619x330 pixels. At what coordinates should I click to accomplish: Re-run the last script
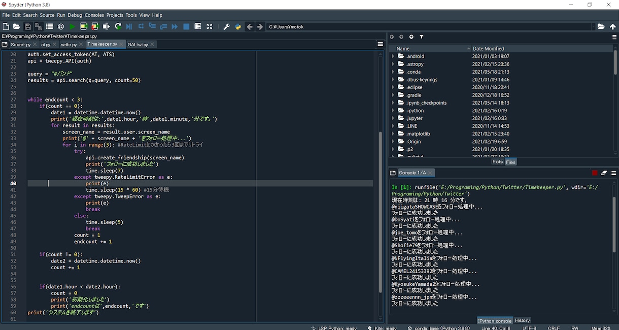(x=118, y=26)
